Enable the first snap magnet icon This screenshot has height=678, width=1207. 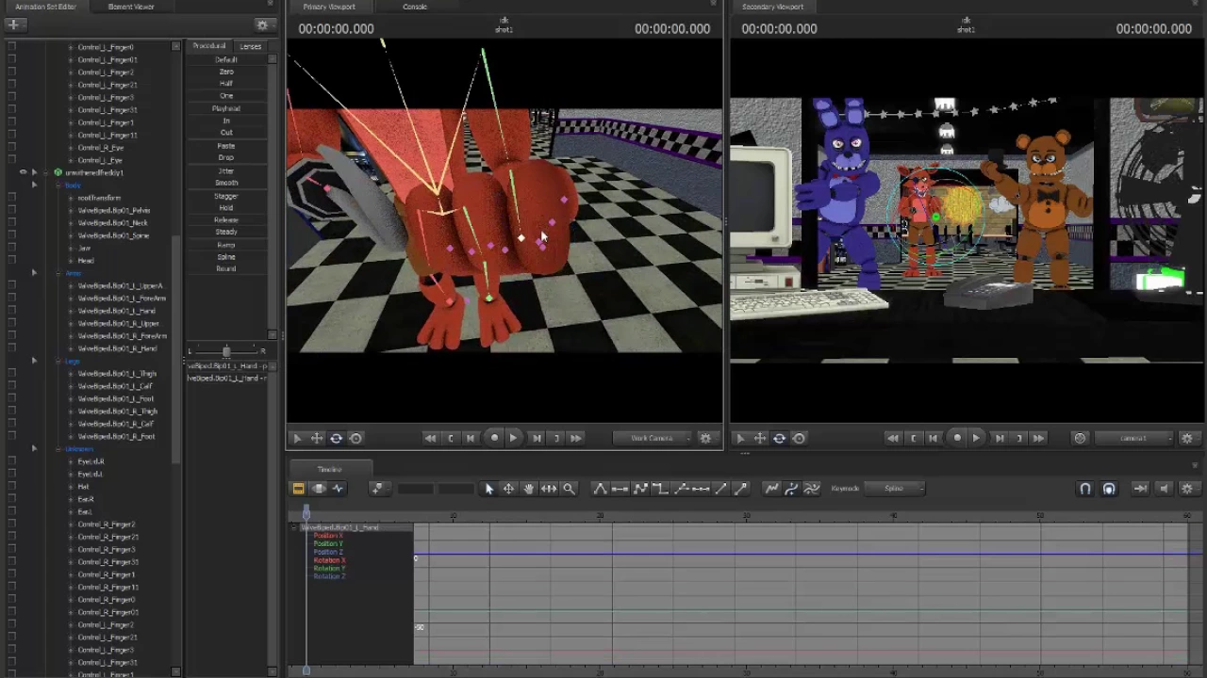(x=1085, y=489)
